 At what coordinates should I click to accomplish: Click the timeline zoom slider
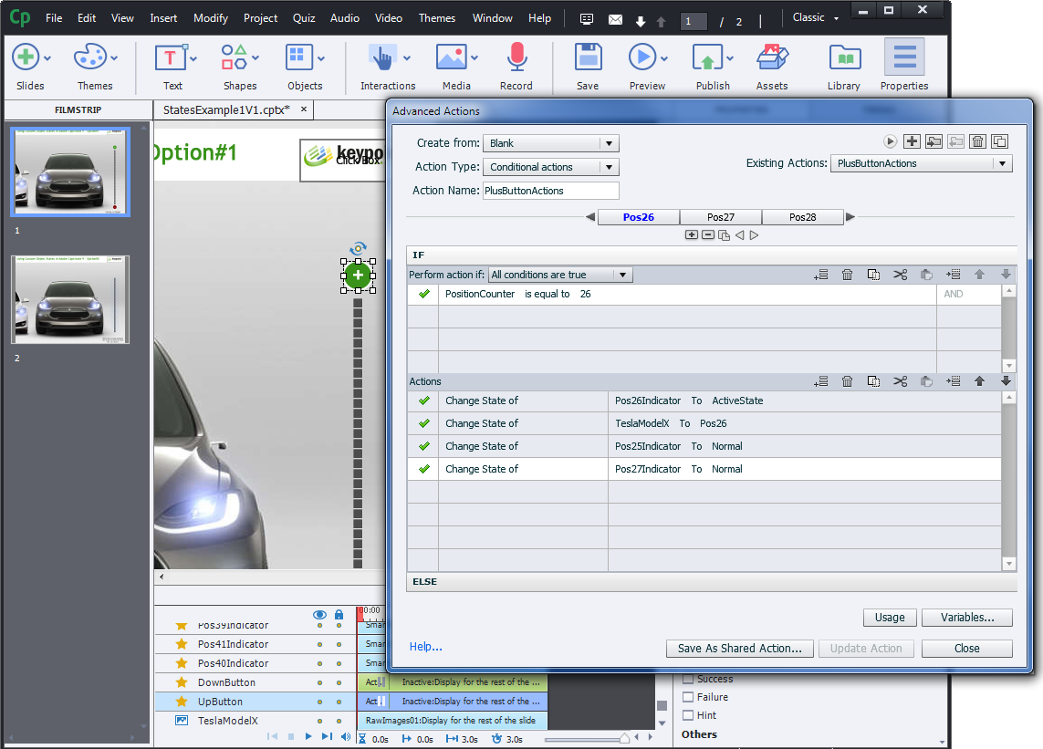point(624,739)
